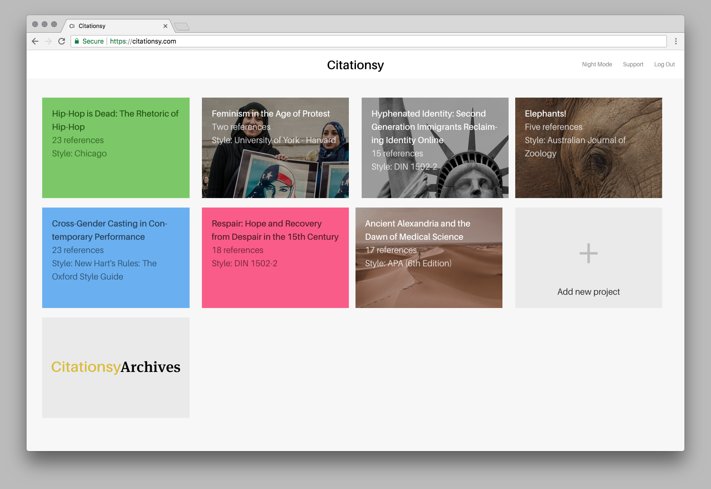Open the Elephants! project
This screenshot has height=489, width=711.
(x=588, y=148)
